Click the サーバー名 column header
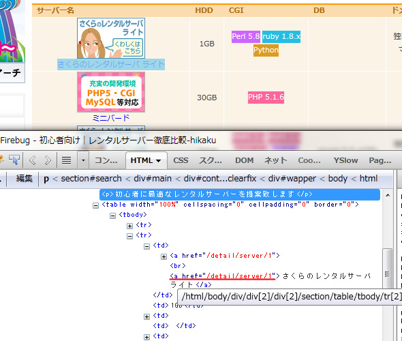The image size is (402, 341). 55,10
